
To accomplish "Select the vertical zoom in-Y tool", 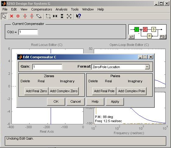I will [x=62, y=16].
